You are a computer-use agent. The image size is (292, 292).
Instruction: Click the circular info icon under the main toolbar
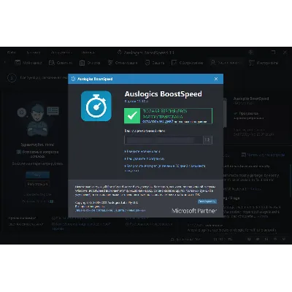click(12, 78)
